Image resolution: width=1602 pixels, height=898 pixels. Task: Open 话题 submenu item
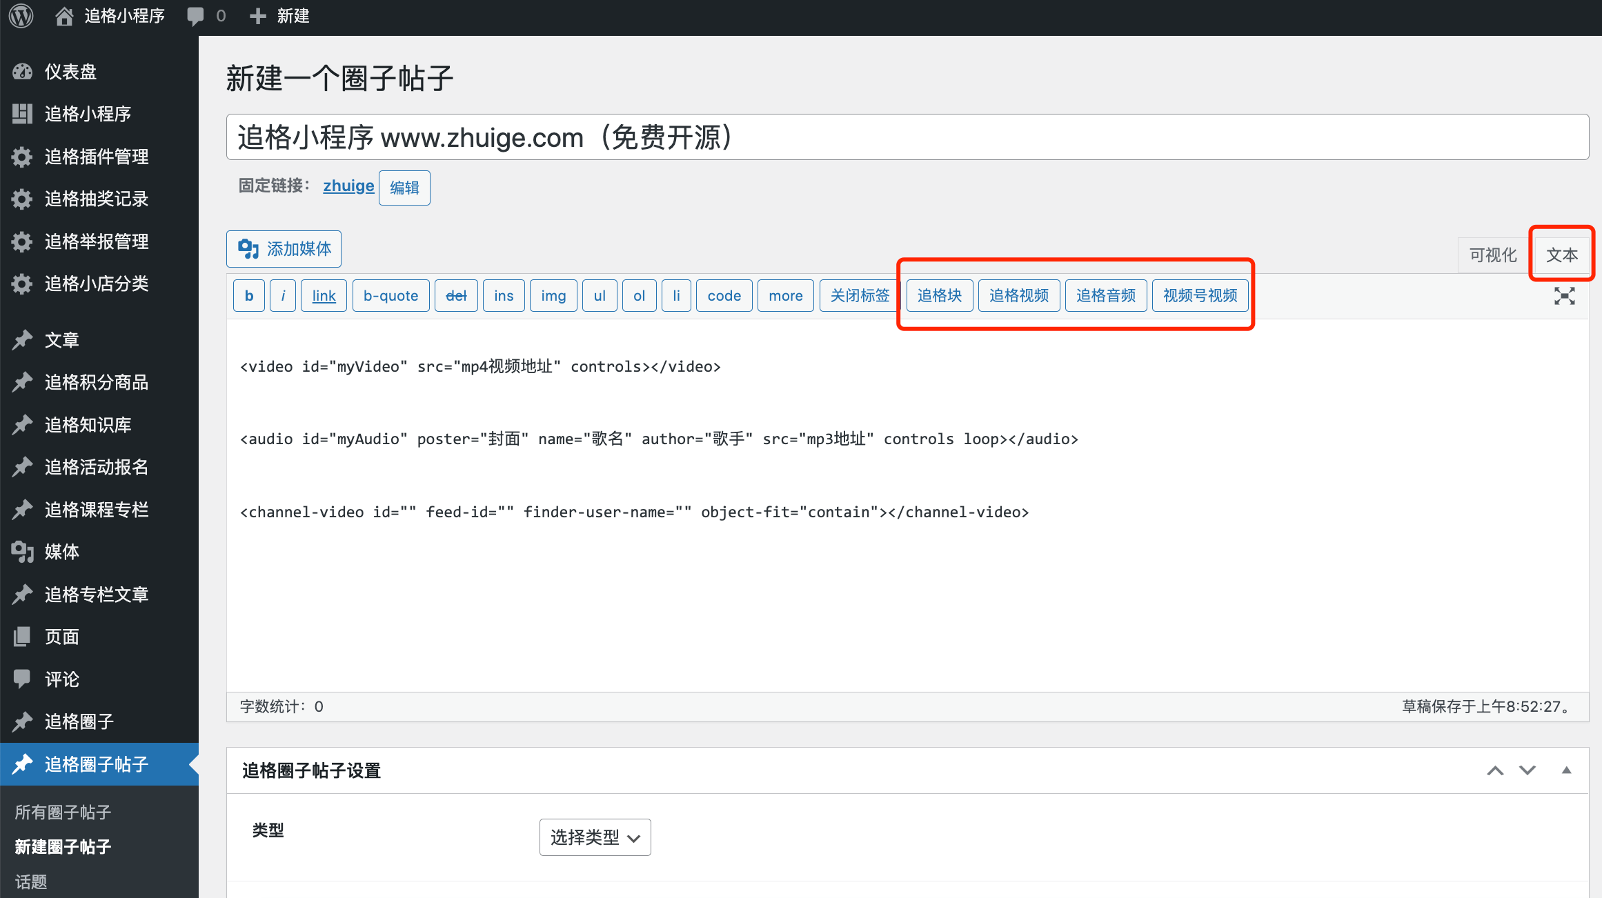[32, 882]
